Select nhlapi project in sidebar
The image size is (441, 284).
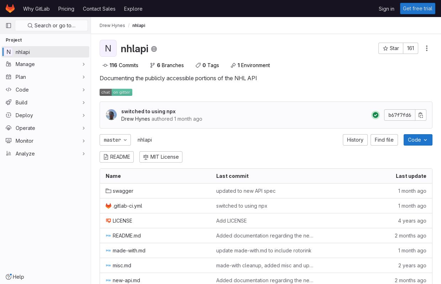pyautogui.click(x=46, y=52)
